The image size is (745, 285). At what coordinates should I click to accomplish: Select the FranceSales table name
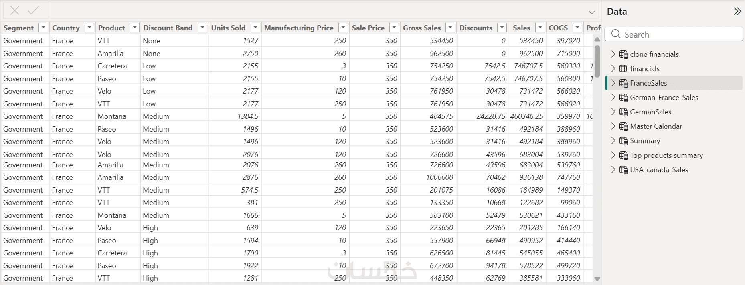click(x=648, y=83)
